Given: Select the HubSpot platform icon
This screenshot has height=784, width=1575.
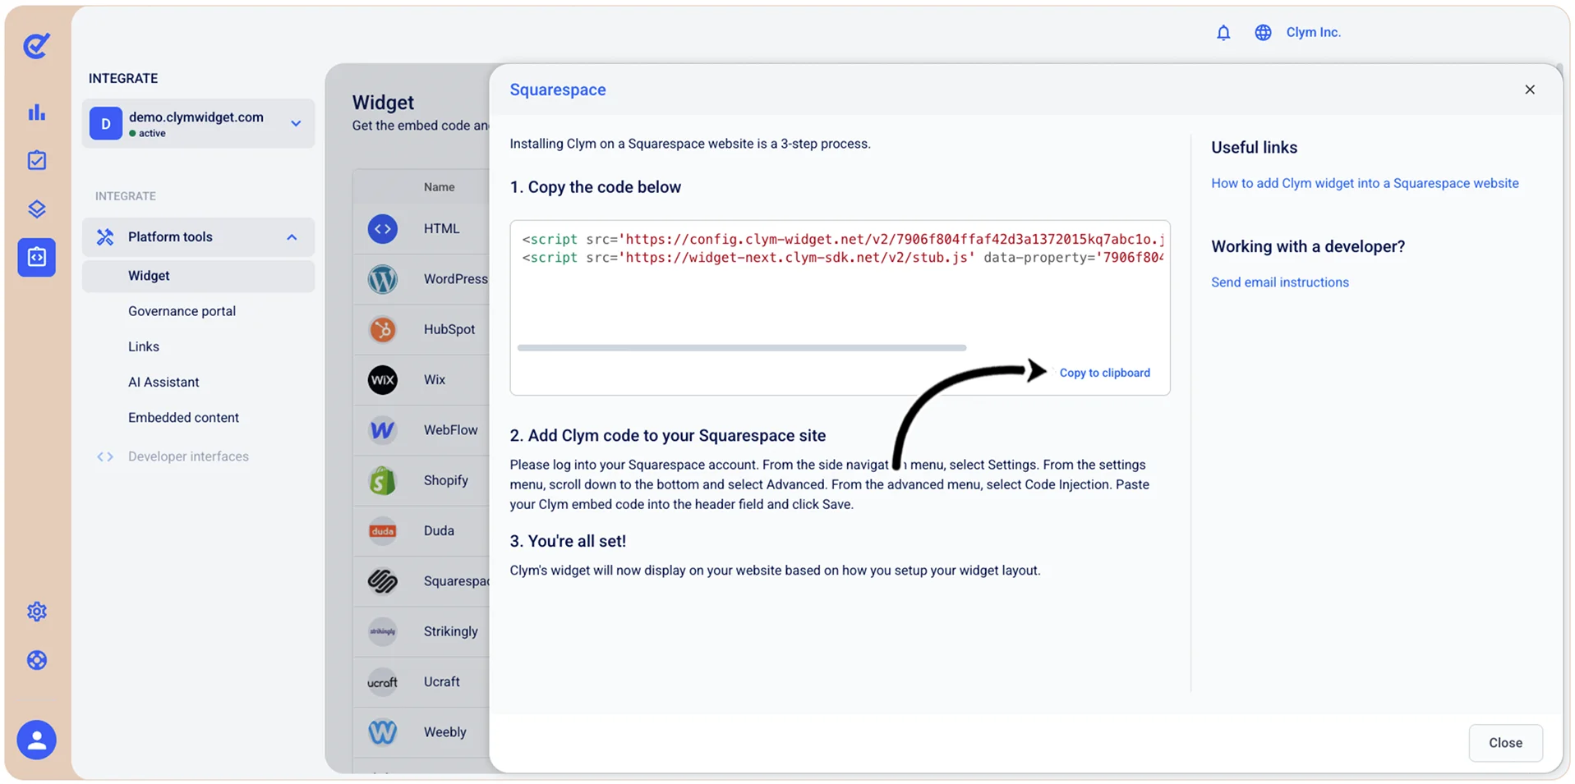Looking at the screenshot, I should click(383, 329).
